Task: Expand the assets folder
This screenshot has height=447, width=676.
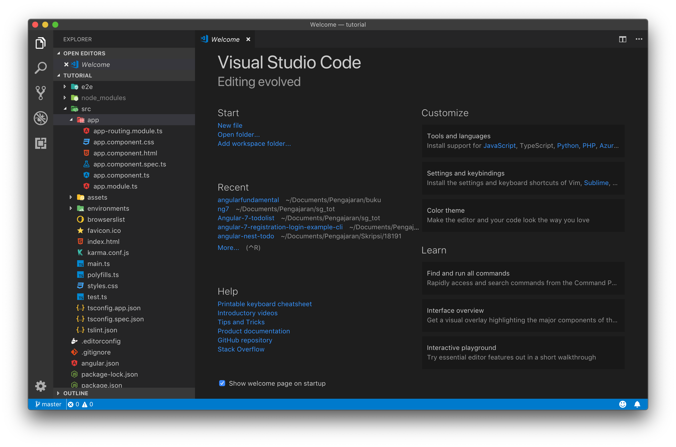Action: pos(71,197)
